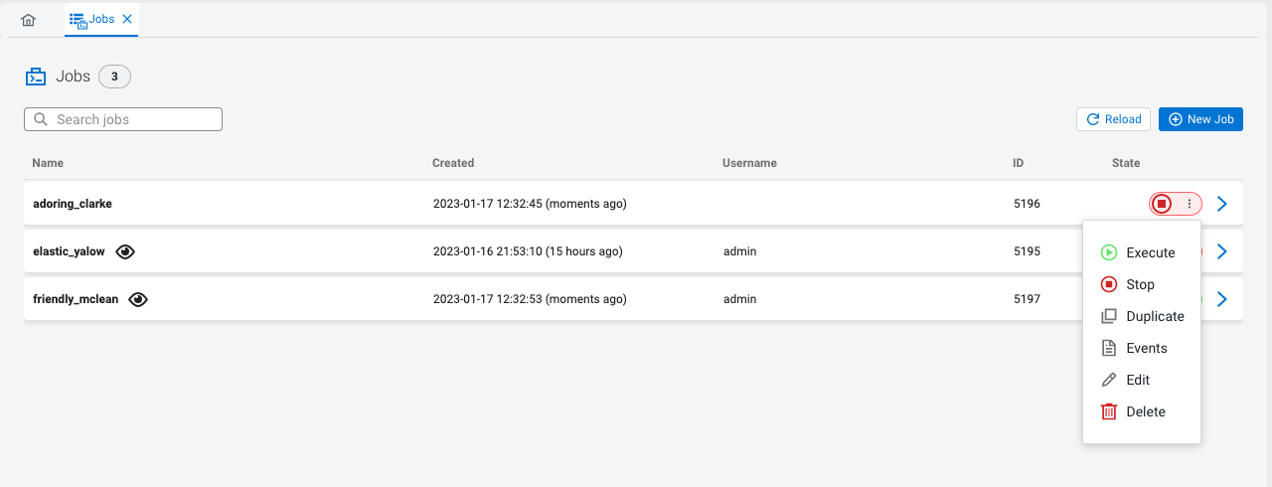Toggle the eye icon beside elastic_yalow
Screen dimensions: 1272x487
click(125, 251)
